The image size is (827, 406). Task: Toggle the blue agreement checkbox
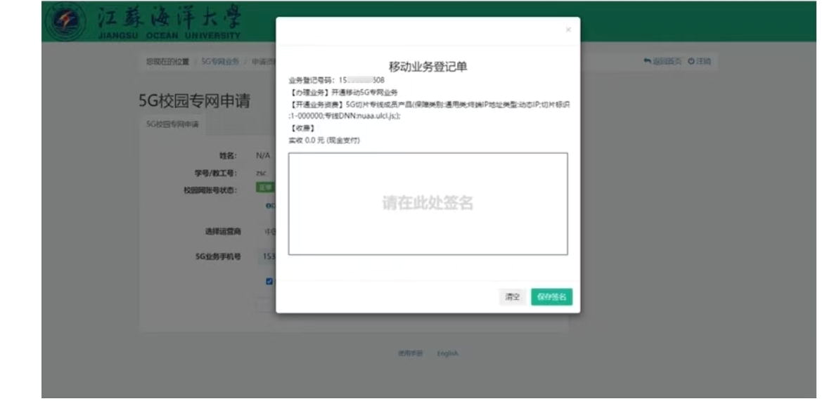[269, 282]
